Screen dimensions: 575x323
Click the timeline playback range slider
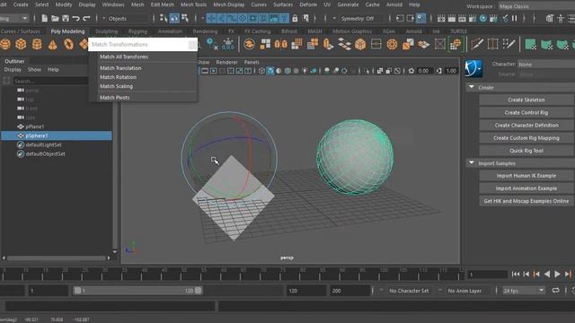(137, 291)
